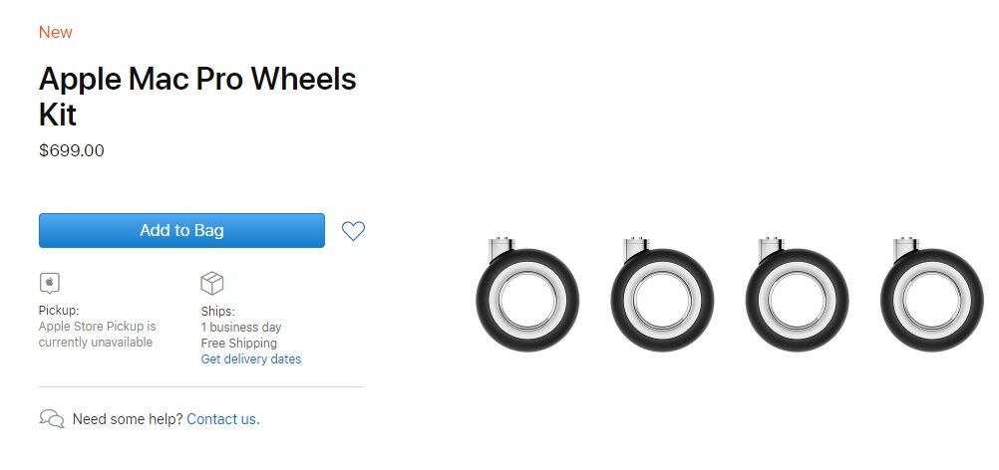
Task: Click the Add to Bag button
Action: click(181, 230)
